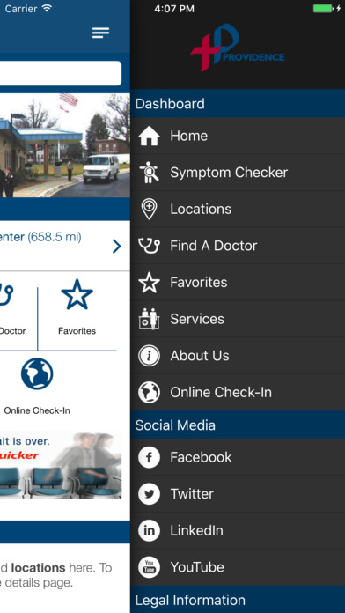Click the About Us info icon
Image resolution: width=345 pixels, height=613 pixels.
click(x=149, y=356)
